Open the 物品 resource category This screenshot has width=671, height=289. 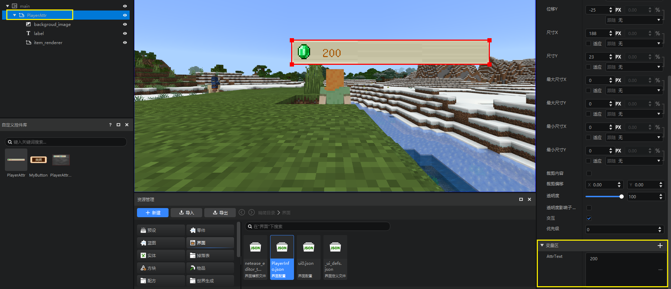pyautogui.click(x=210, y=268)
